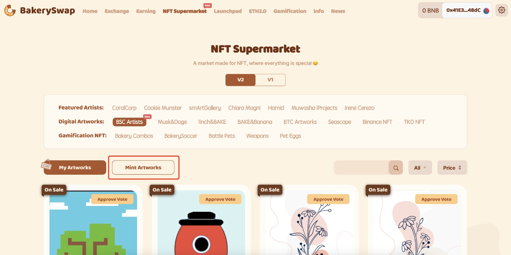Select Bakery Combos gamification NFT
511x255 pixels.
(x=134, y=136)
